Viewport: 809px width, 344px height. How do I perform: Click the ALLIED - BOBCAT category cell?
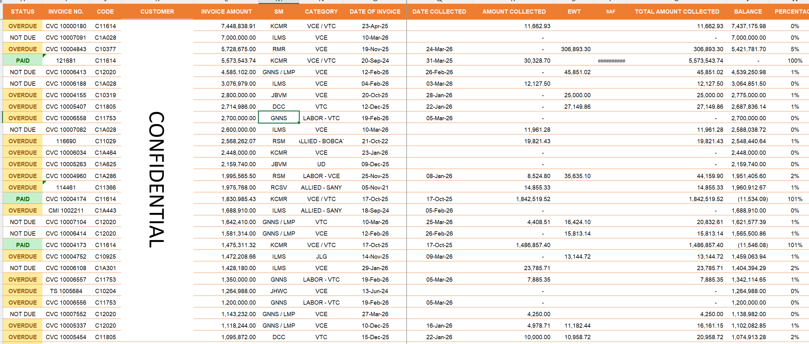(x=321, y=141)
